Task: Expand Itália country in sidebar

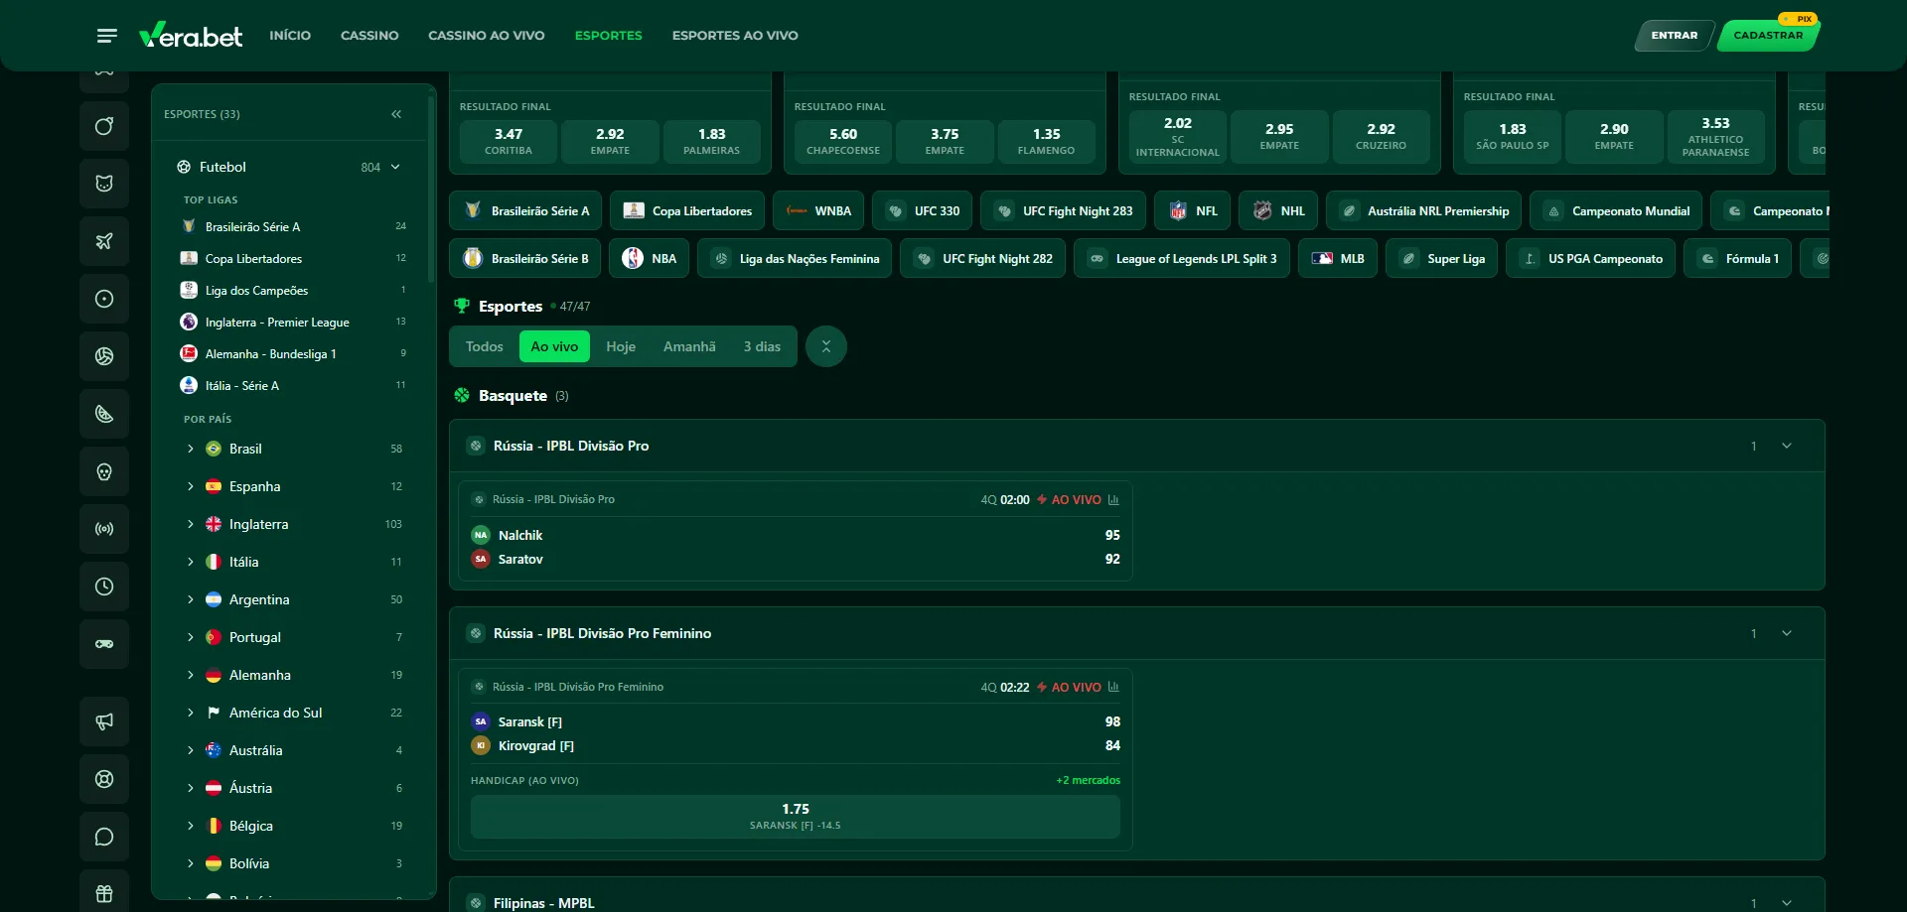Action: pyautogui.click(x=191, y=562)
